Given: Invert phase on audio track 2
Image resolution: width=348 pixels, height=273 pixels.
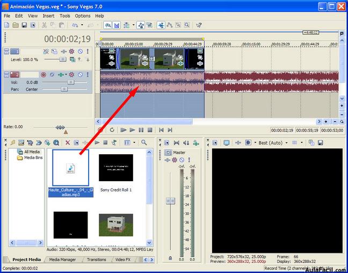Looking at the screenshot, I should pos(52,74).
